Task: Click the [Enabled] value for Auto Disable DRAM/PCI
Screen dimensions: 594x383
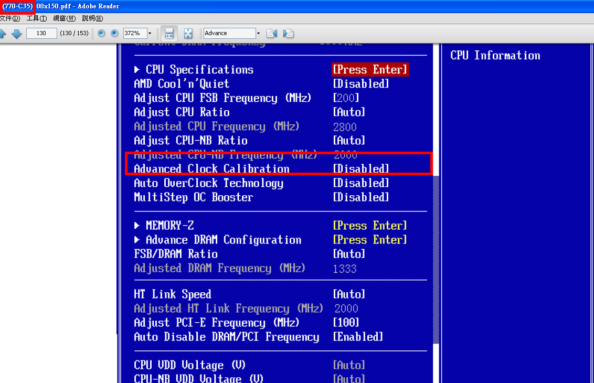Action: point(358,337)
